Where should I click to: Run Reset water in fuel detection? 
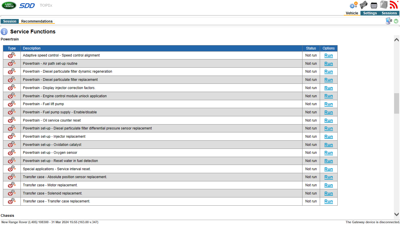329,161
